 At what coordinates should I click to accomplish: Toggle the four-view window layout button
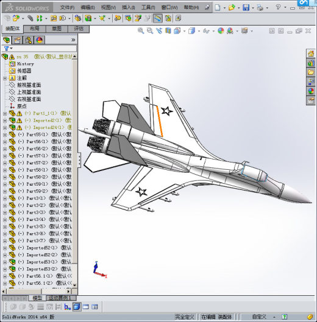coord(94,307)
